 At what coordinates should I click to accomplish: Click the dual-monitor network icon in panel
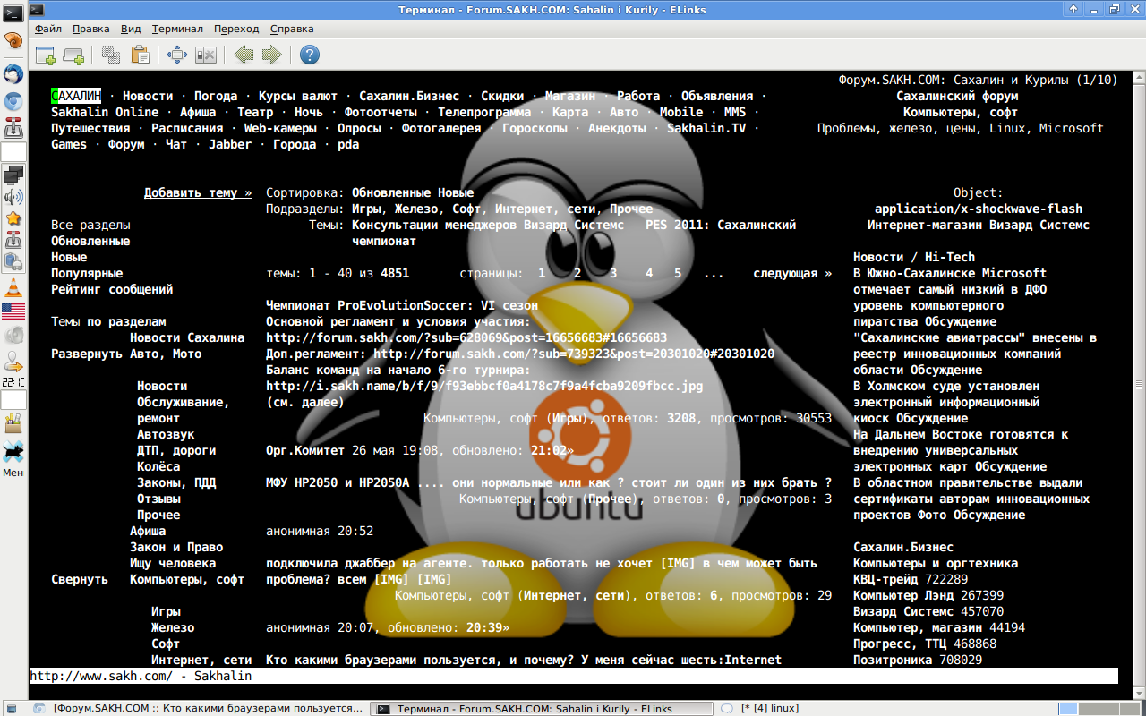coord(13,174)
